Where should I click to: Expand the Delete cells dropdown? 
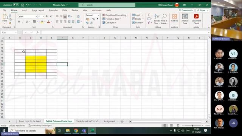tap(143, 19)
